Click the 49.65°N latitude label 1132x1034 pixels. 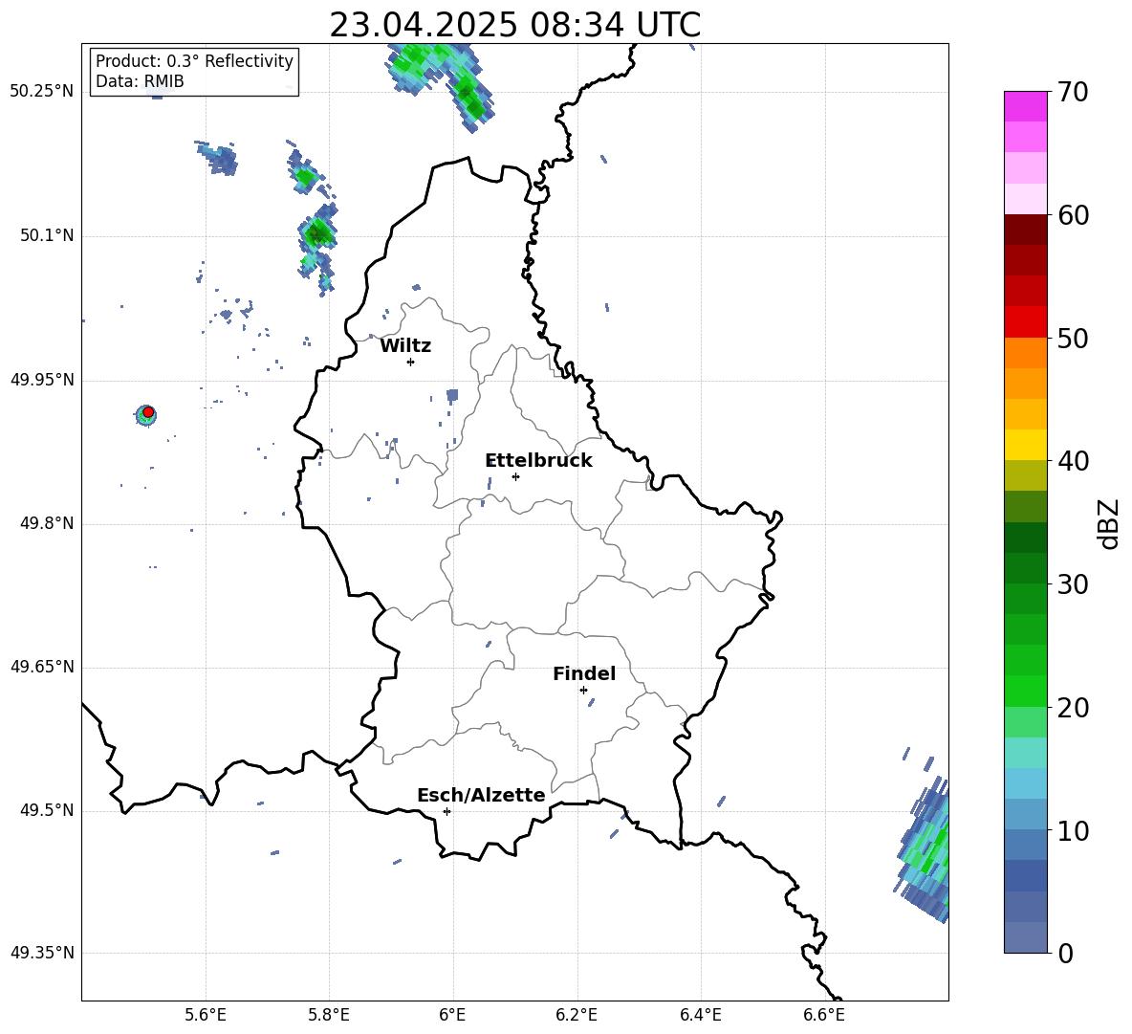click(41, 667)
